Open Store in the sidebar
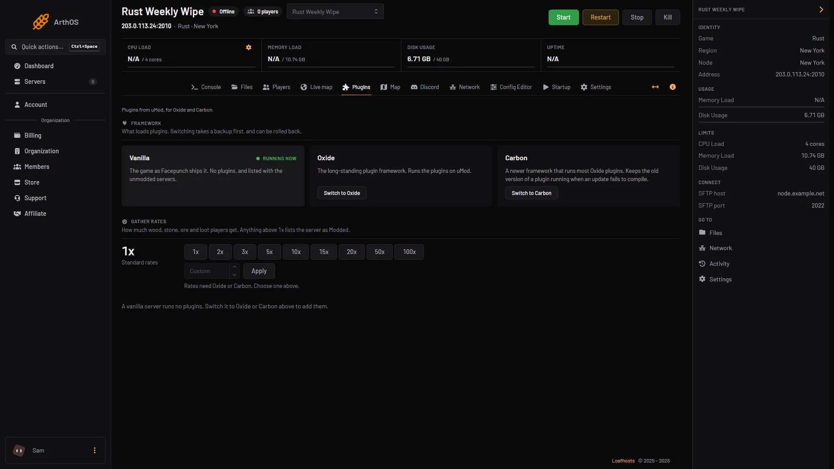834x469 pixels. click(x=55, y=182)
